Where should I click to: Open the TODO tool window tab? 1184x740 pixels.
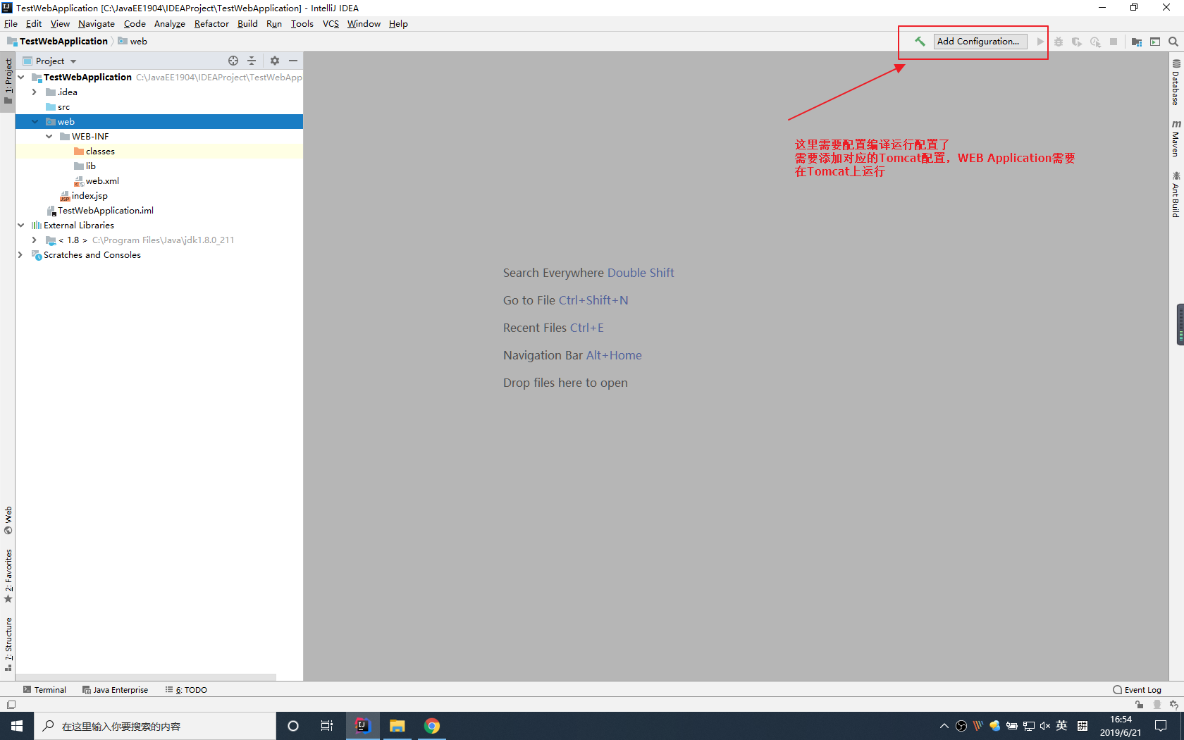[x=186, y=690]
